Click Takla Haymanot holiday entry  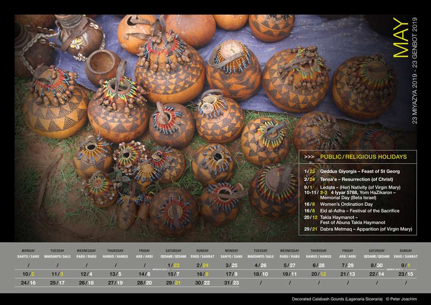(x=345, y=220)
